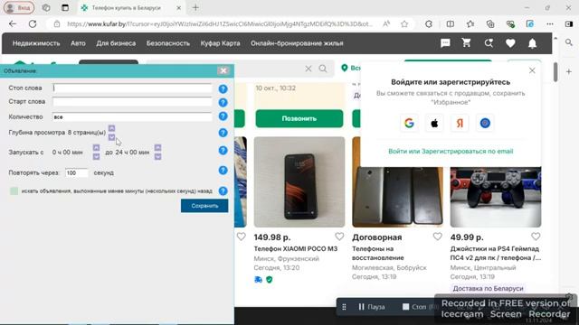Viewport: 579px width, 325px height.
Task: Enable searching ads posted under a minute ago
Action: point(14,190)
